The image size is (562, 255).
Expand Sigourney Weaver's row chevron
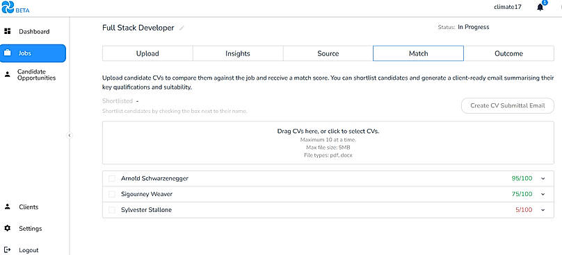coord(543,194)
